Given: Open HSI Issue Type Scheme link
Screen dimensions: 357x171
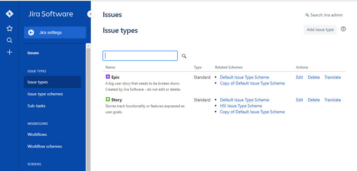Looking at the screenshot, I should (x=241, y=106).
